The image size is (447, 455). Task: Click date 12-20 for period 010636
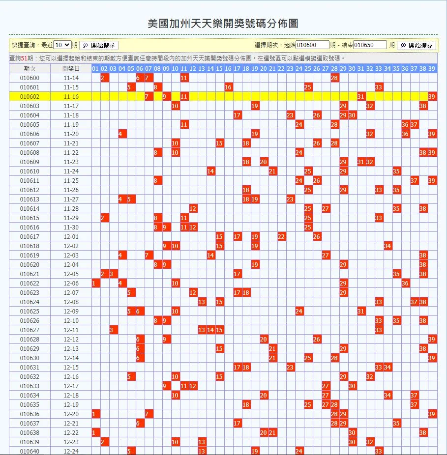click(x=71, y=414)
